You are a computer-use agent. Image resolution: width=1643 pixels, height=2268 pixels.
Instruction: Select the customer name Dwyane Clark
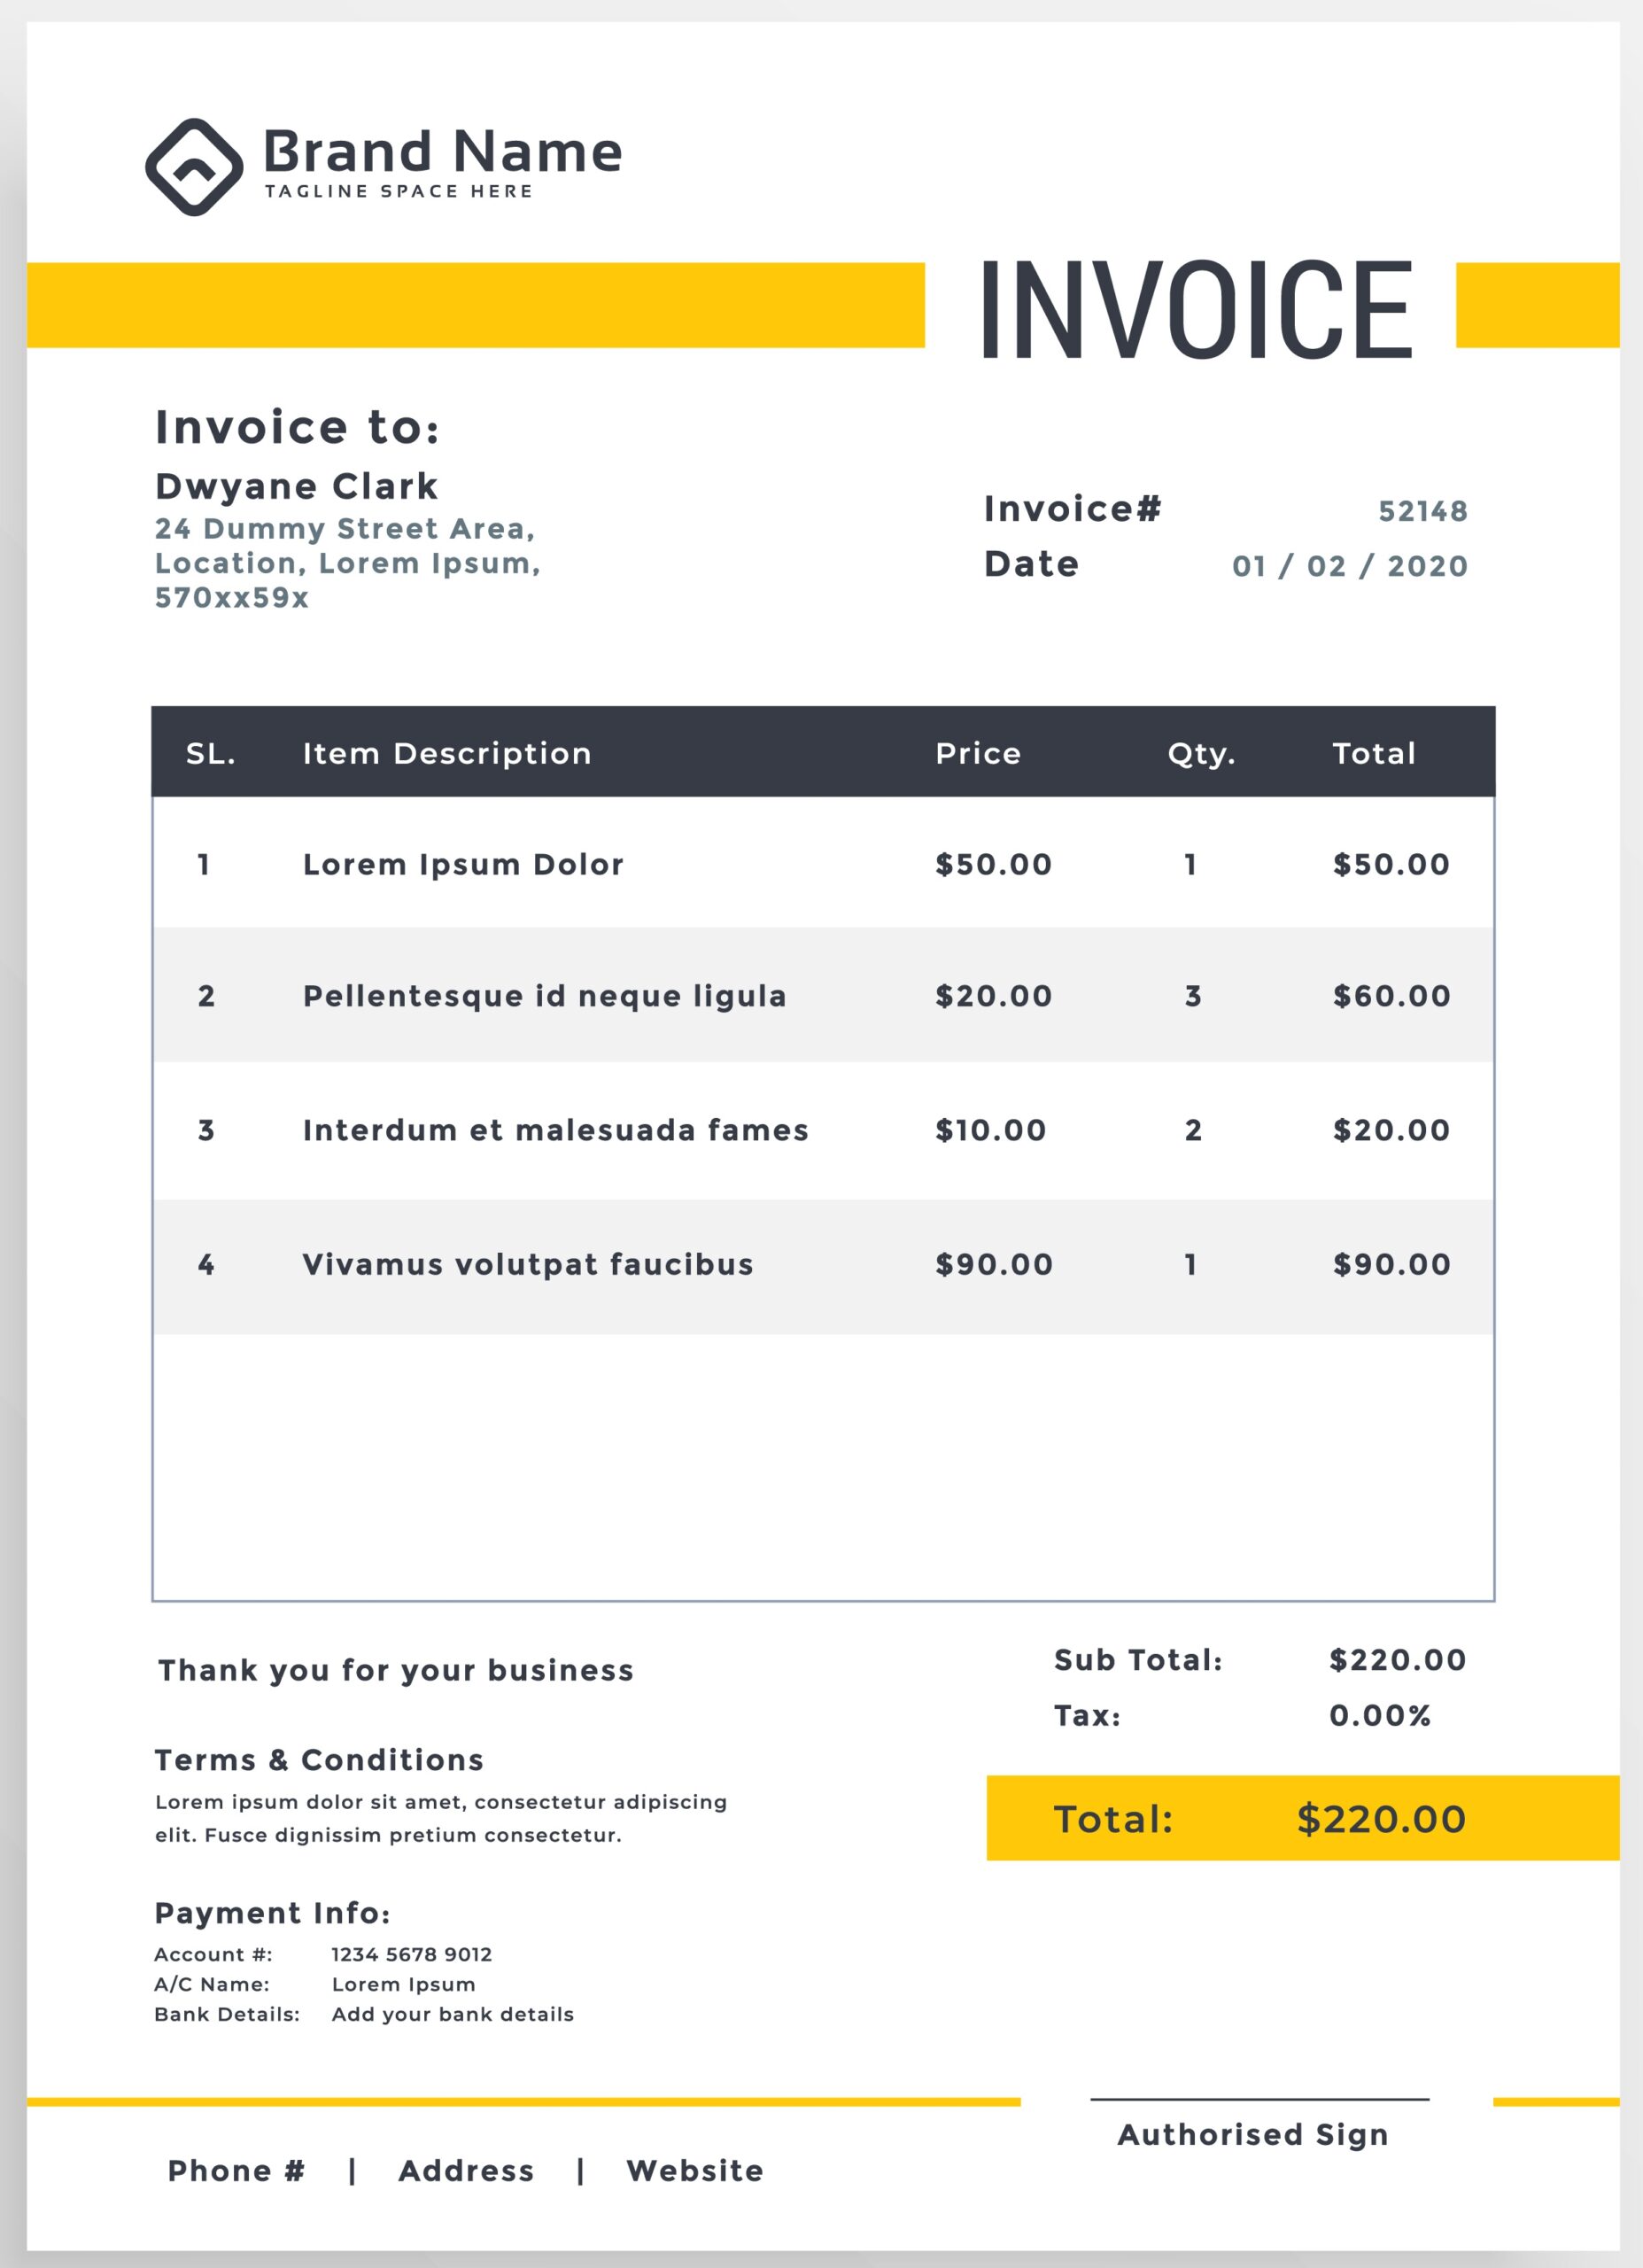coord(296,487)
